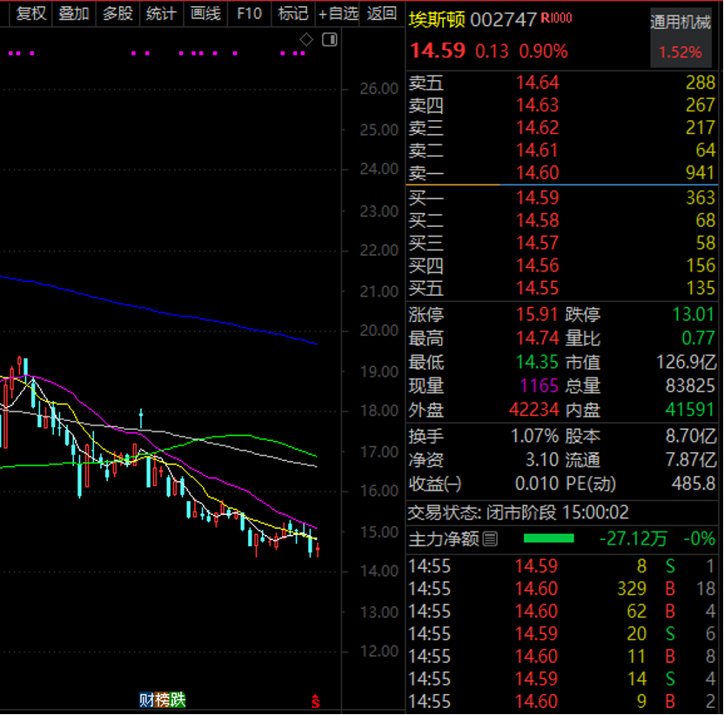Image resolution: width=724 pixels, height=715 pixels.
Task: Open the 叠加 overlay option
Action: tap(74, 13)
